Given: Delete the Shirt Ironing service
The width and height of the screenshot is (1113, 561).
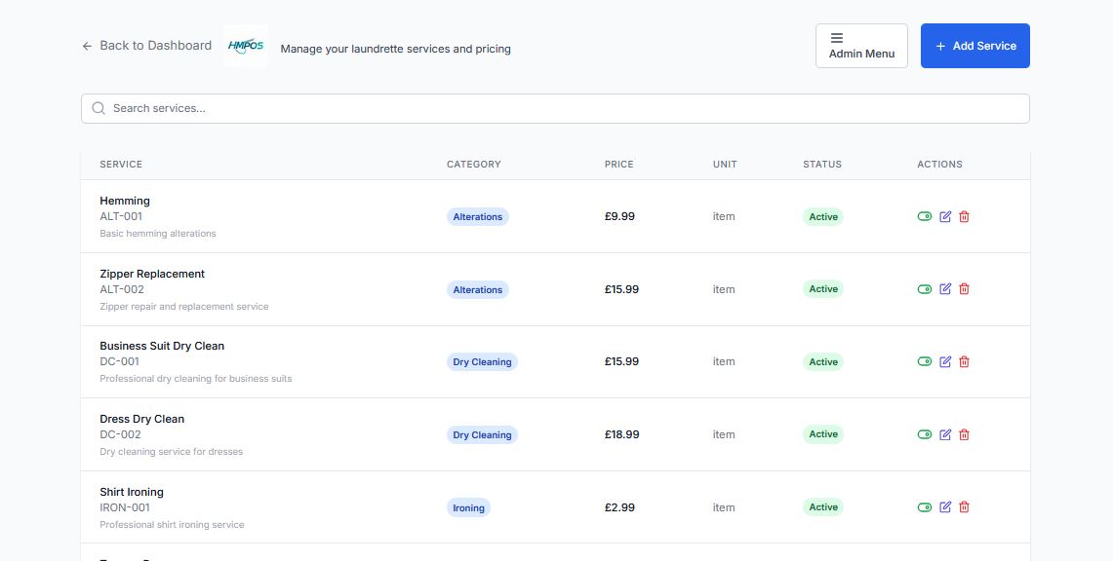Looking at the screenshot, I should coord(964,507).
